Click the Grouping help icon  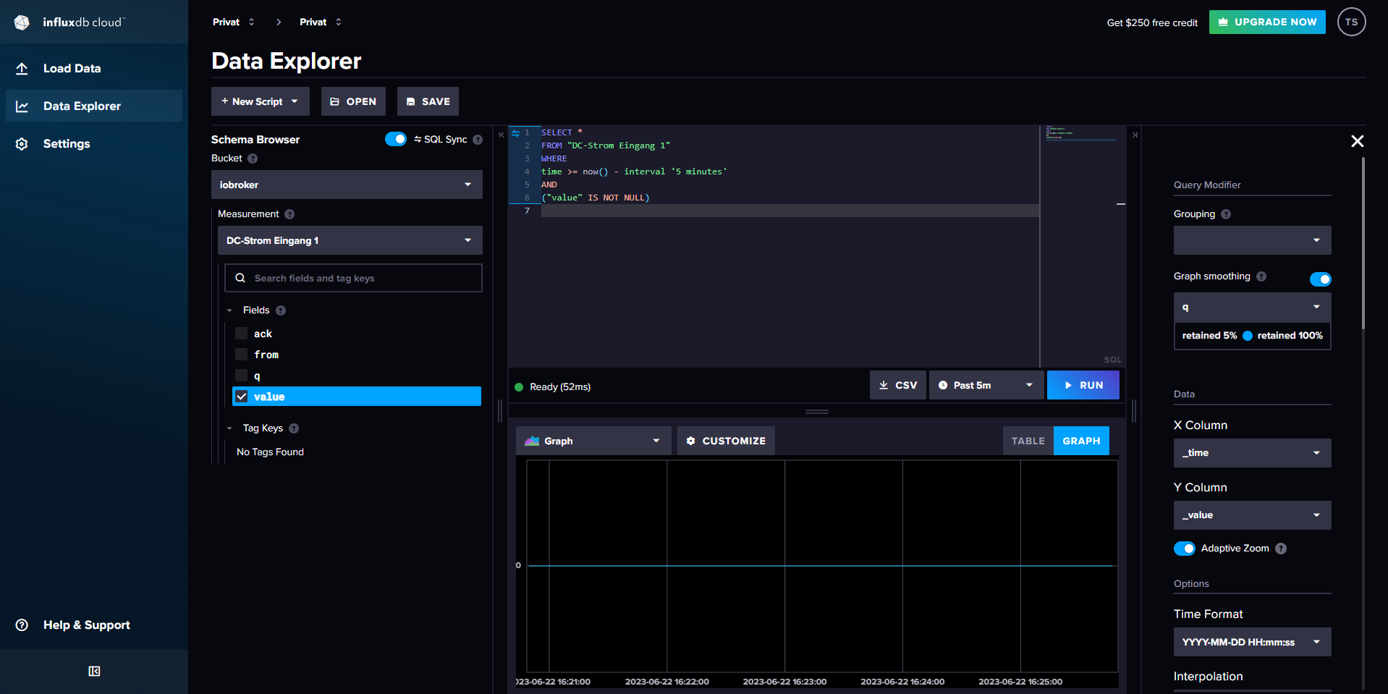click(1226, 214)
